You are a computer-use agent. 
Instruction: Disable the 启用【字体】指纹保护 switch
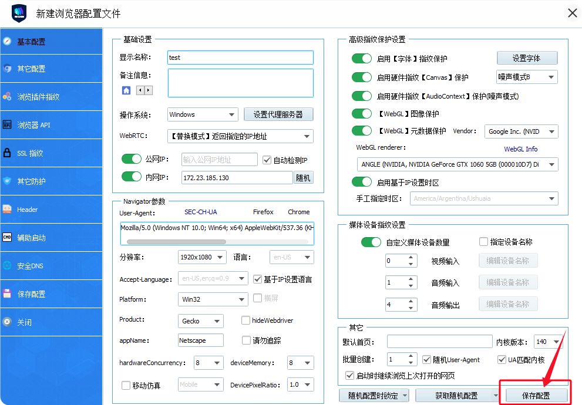tap(362, 59)
